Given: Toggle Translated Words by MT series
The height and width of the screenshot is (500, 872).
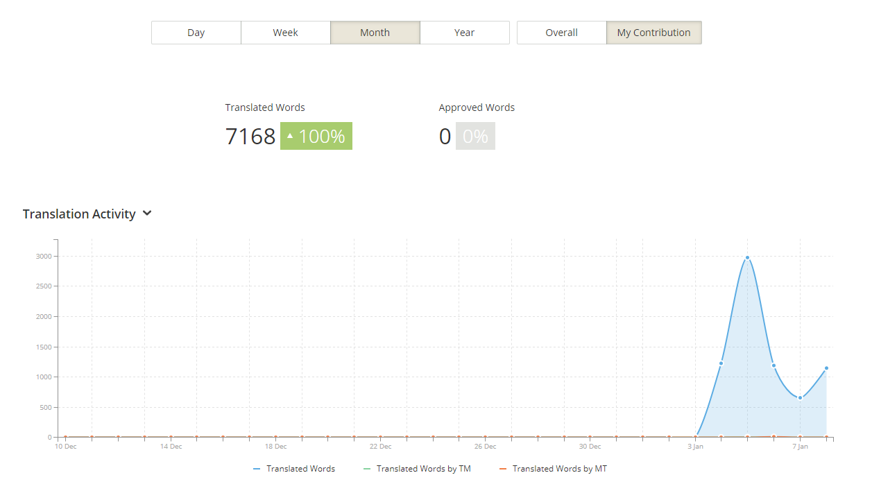Looking at the screenshot, I should coord(553,469).
